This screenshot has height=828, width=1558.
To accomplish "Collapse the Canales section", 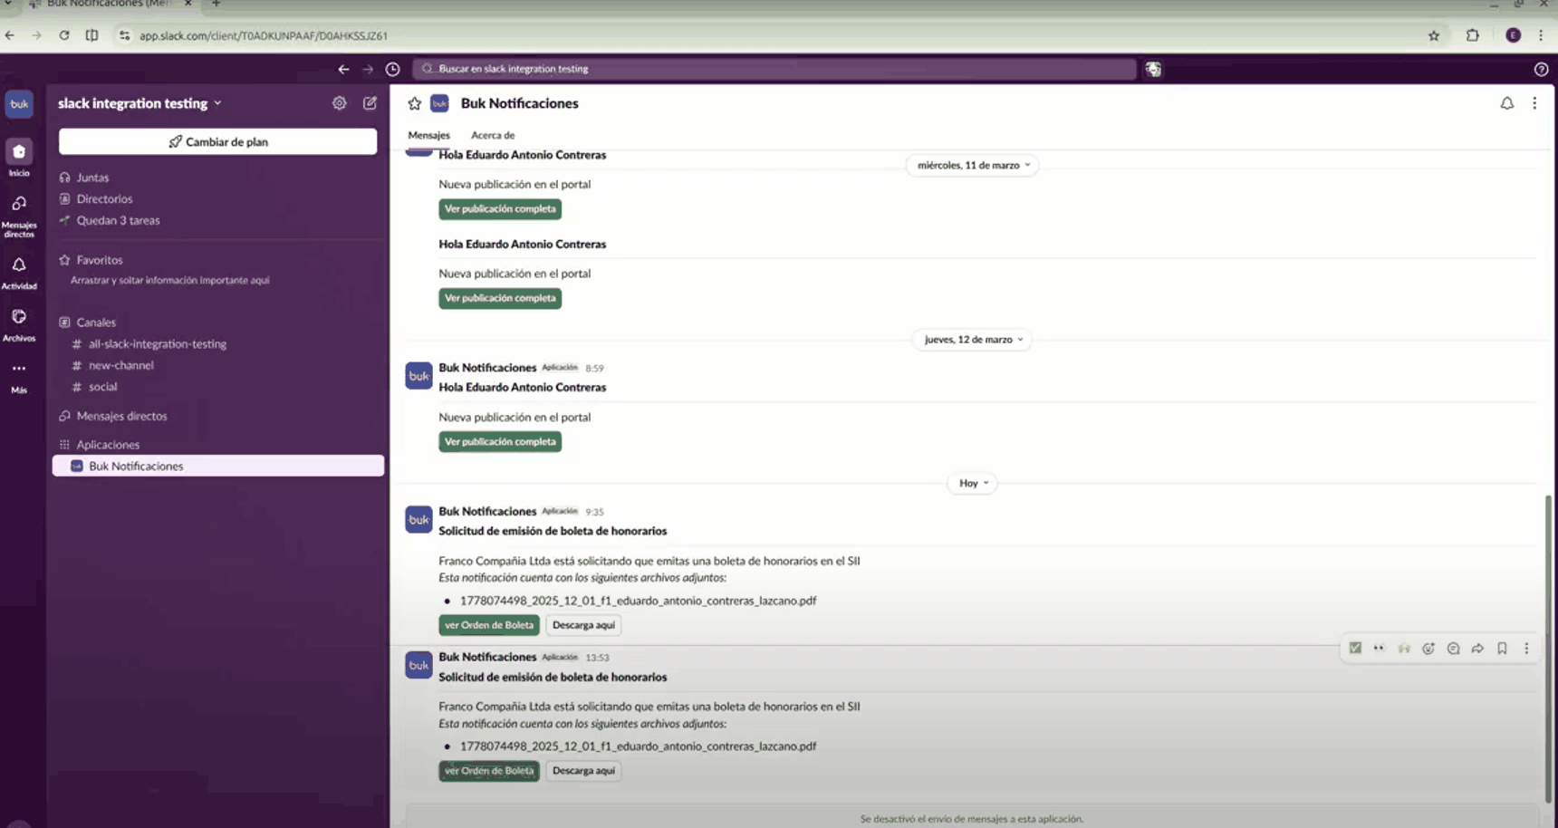I will [96, 322].
